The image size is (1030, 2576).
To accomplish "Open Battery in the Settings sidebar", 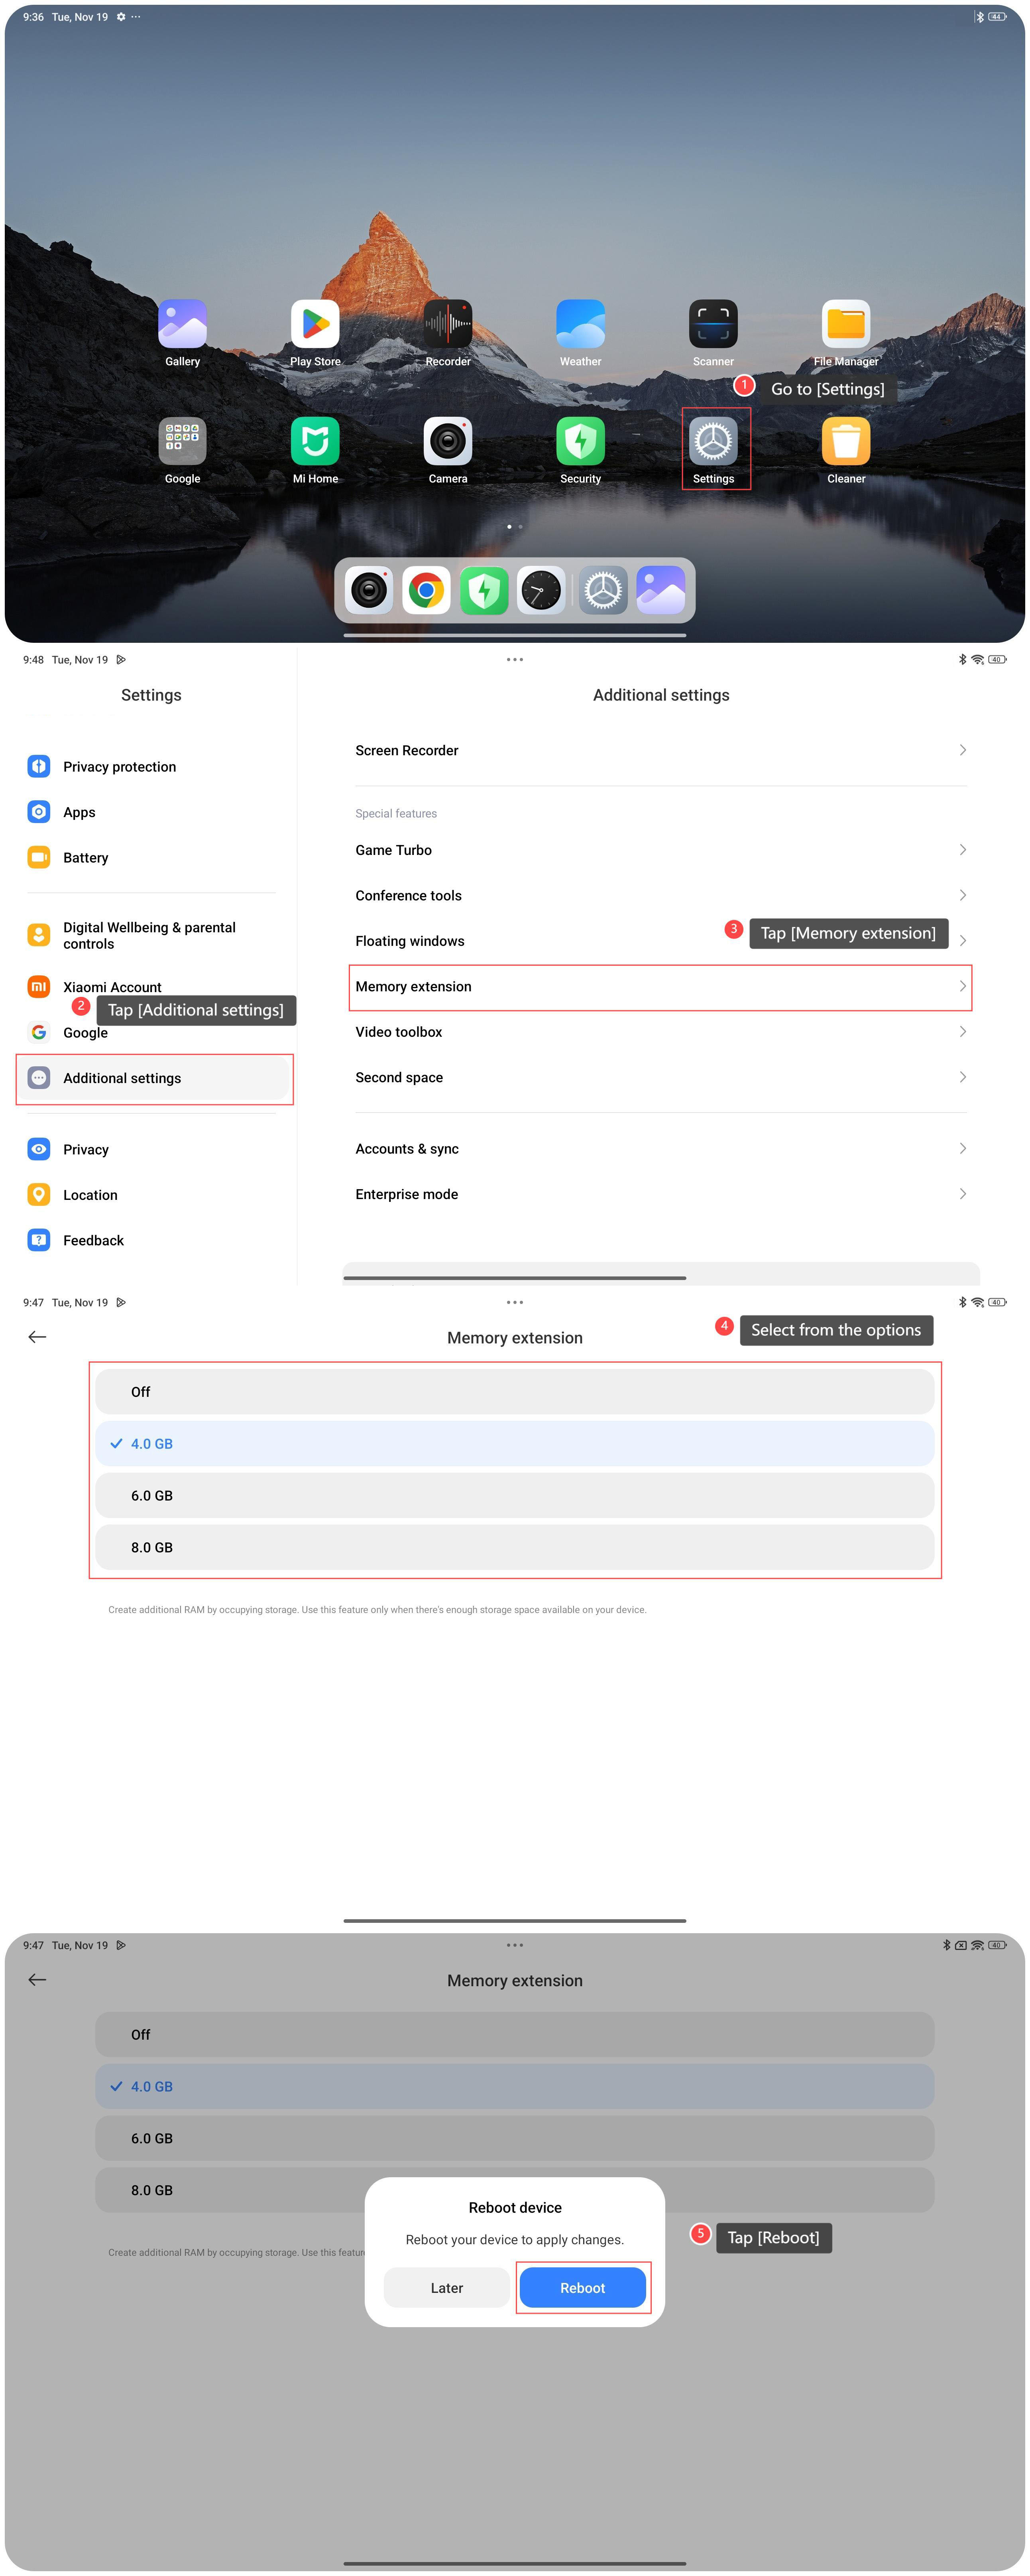I will pyautogui.click(x=86, y=858).
